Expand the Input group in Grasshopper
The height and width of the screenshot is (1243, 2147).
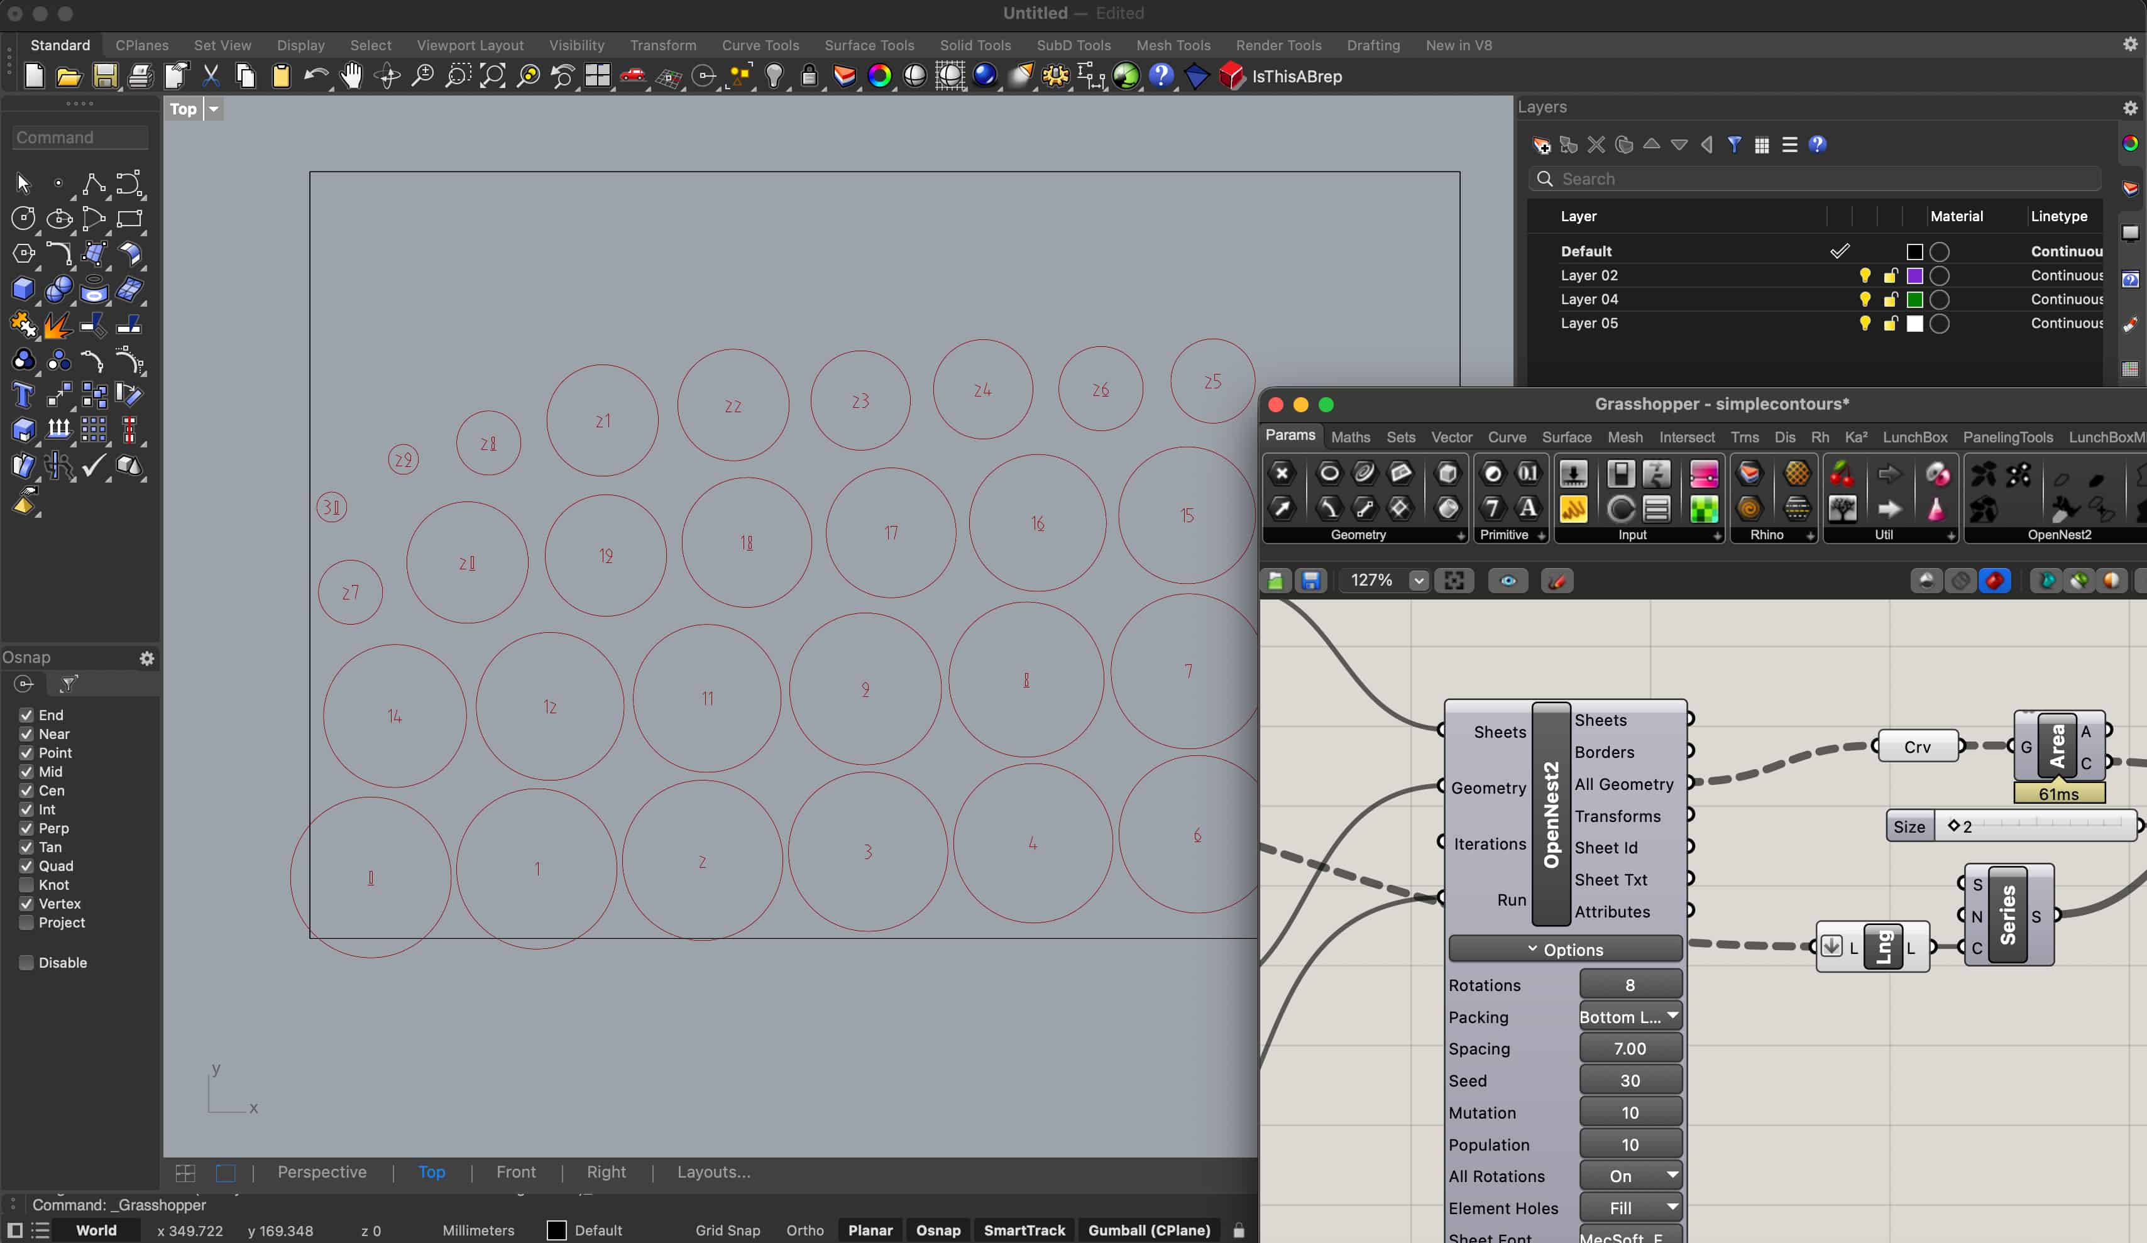[1716, 536]
